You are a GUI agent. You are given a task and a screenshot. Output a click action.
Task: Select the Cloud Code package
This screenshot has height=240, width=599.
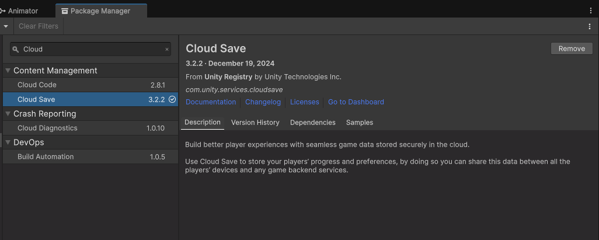tap(37, 85)
